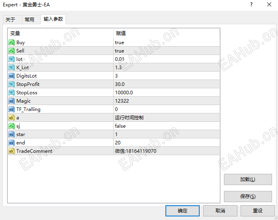
Task: Select the StopProfit value 30.0
Action: 120,84
